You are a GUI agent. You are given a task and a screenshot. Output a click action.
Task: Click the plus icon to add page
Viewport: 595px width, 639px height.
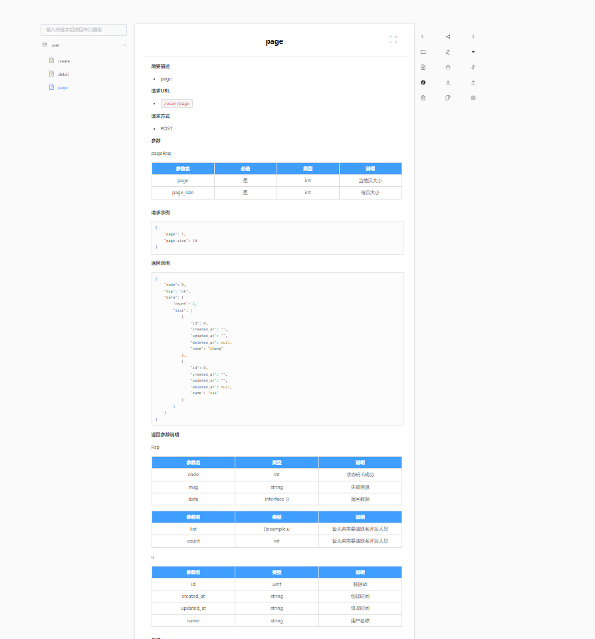click(473, 37)
